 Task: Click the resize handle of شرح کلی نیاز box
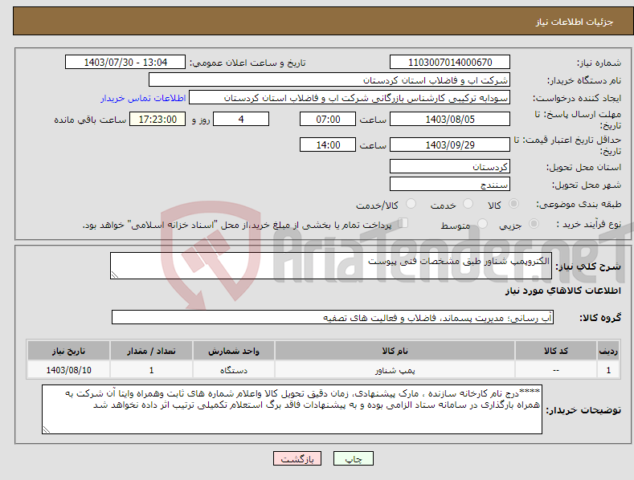[115, 275]
